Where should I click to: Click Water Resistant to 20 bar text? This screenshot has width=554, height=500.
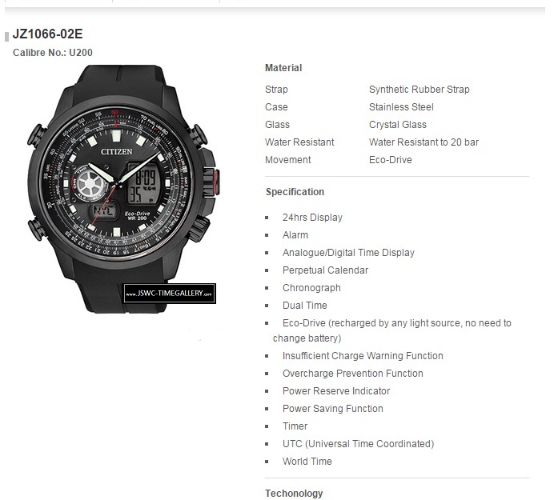click(424, 142)
